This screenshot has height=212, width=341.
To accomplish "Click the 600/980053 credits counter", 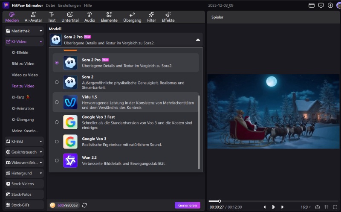I will [68, 205].
